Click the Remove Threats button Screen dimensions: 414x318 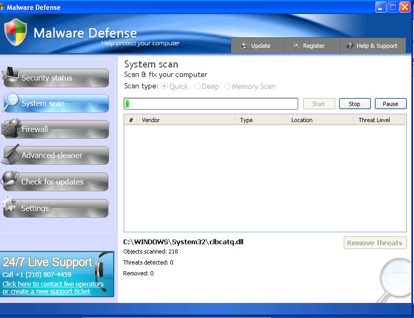pyautogui.click(x=375, y=243)
